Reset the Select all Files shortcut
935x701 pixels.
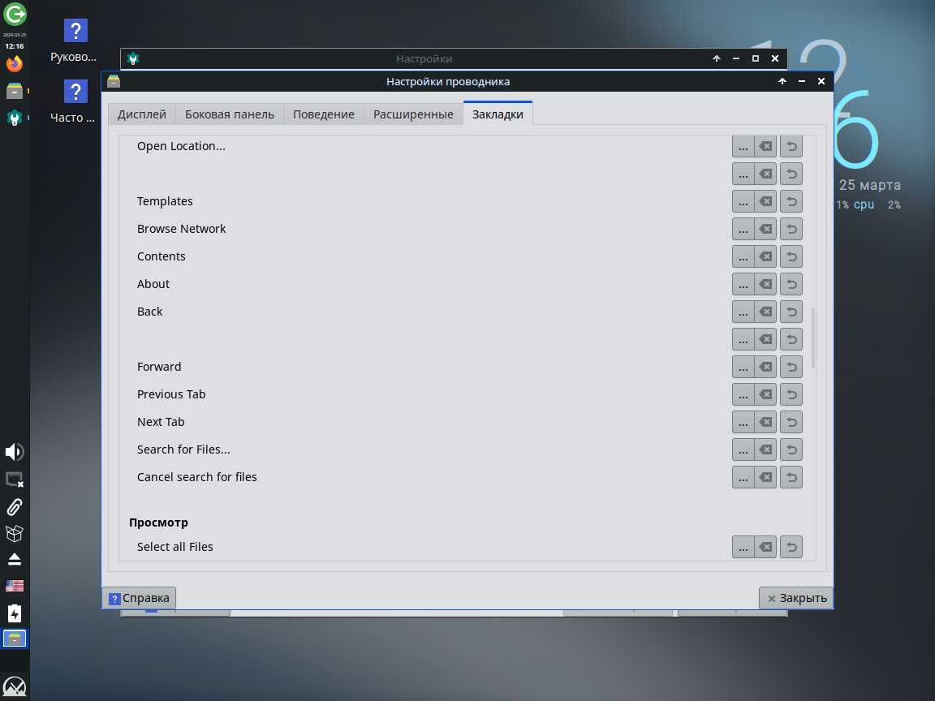tap(791, 547)
